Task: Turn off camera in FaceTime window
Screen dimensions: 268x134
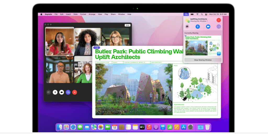Action: click(62, 92)
